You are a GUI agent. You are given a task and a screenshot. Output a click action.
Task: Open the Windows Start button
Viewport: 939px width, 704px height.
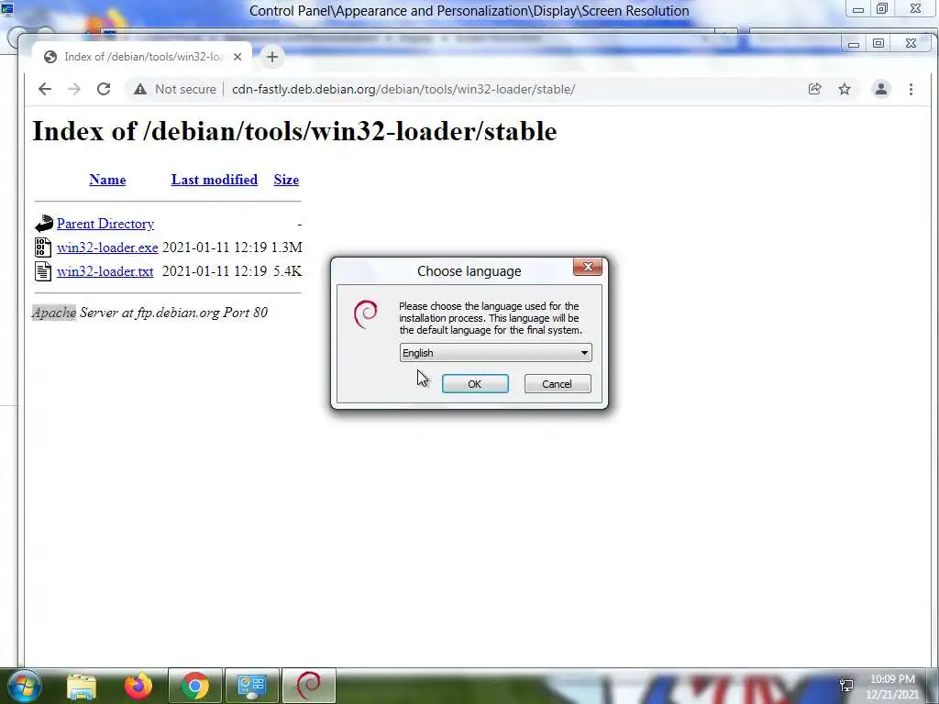tap(24, 686)
